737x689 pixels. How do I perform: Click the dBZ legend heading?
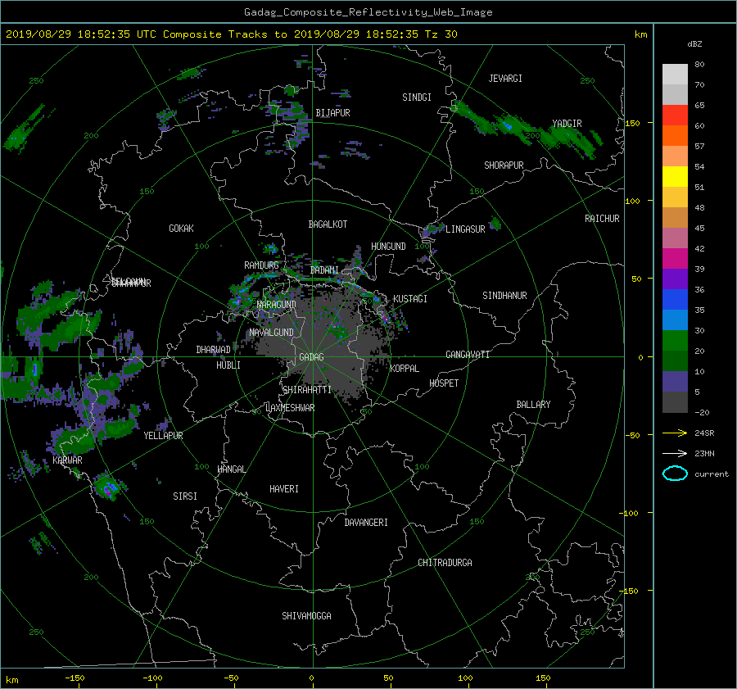694,44
